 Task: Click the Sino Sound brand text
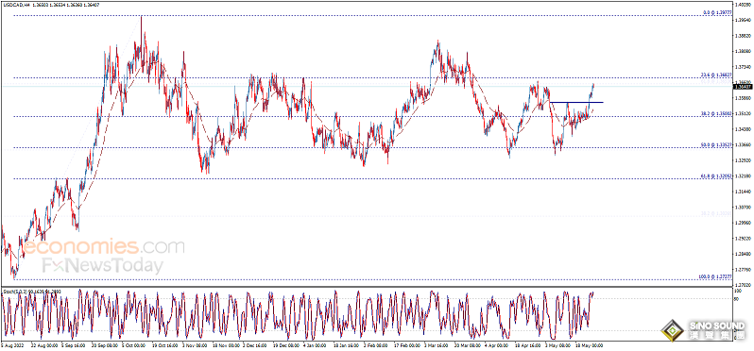[x=719, y=330]
